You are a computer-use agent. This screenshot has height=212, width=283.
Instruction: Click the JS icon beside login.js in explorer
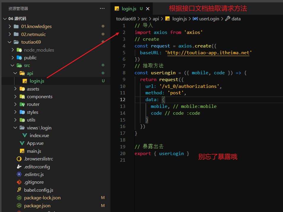[25, 81]
